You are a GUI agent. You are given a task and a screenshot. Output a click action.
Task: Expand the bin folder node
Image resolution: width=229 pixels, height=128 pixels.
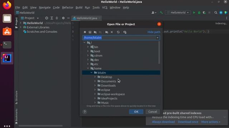(88, 47)
